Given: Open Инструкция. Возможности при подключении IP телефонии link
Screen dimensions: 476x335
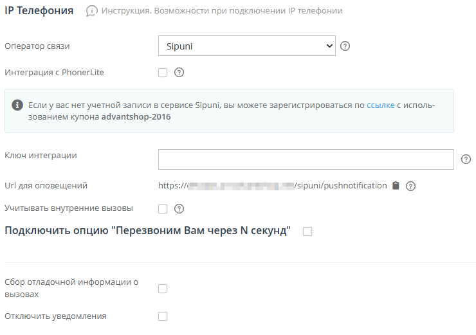Looking at the screenshot, I should coord(222,11).
